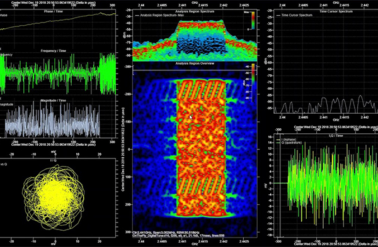Click the "GHz" axis label below the overview spectrogram
The height and width of the screenshot is (247, 378).
(195, 244)
